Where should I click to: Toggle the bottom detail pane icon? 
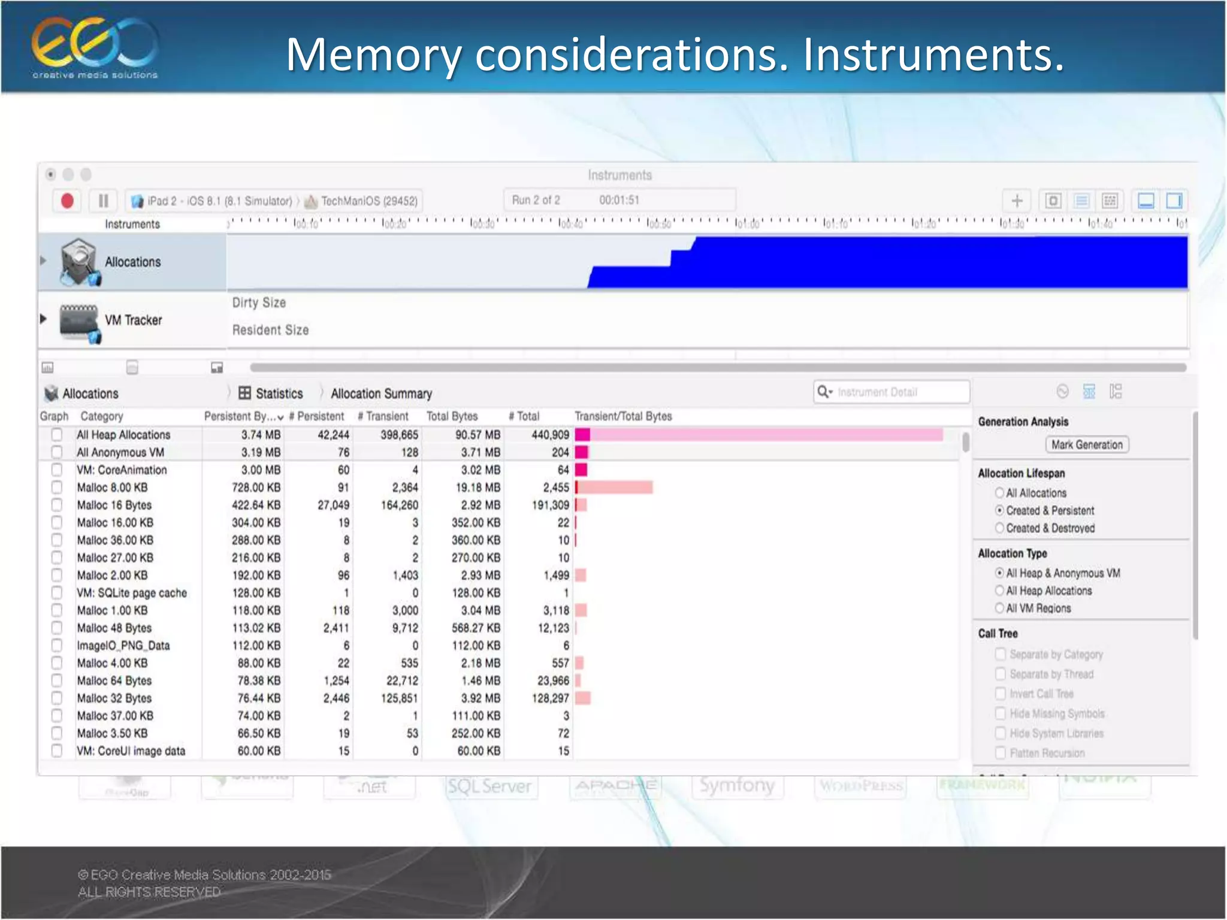pyautogui.click(x=1146, y=201)
